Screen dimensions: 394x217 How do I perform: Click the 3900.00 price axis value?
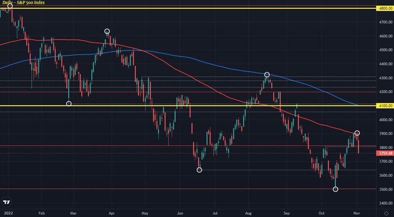pos(386,133)
